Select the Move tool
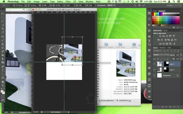 point(3,13)
